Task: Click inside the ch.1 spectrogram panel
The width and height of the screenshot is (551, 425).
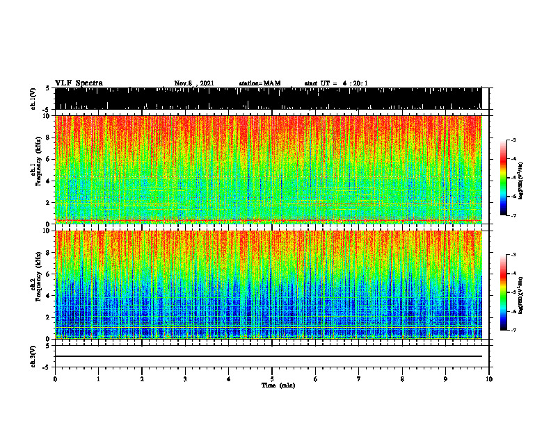Action: click(268, 169)
